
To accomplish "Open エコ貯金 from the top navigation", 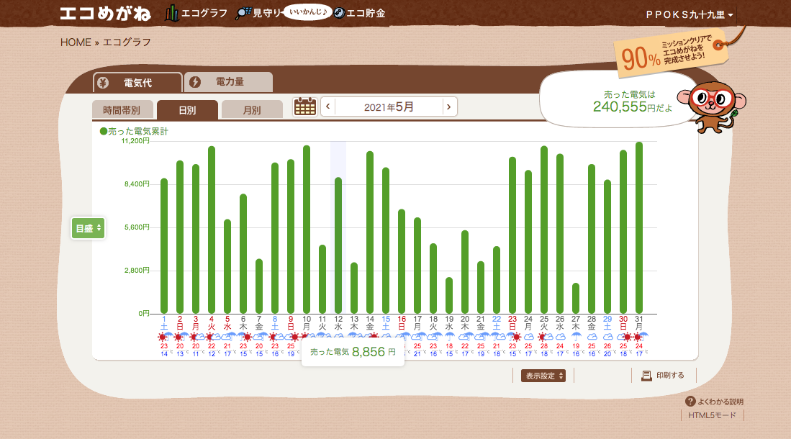I will (360, 13).
